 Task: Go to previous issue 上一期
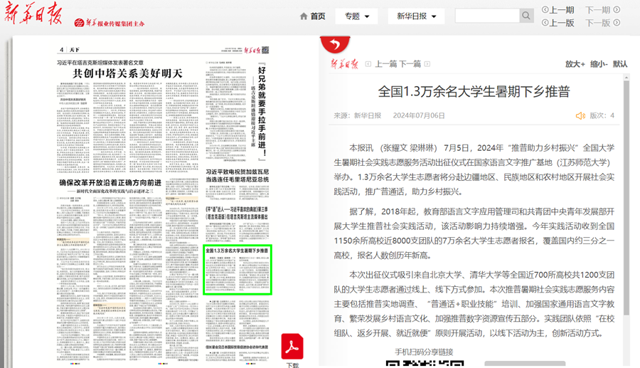[x=558, y=10]
